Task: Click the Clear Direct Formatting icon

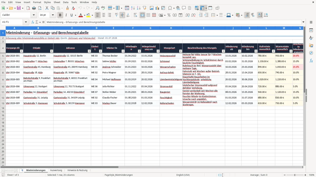Action: pyautogui.click(x=73, y=8)
